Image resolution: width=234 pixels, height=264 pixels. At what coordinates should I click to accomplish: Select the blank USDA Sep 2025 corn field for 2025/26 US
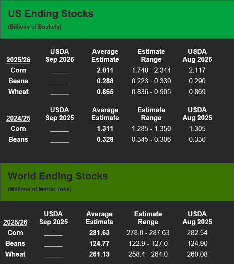coord(60,70)
